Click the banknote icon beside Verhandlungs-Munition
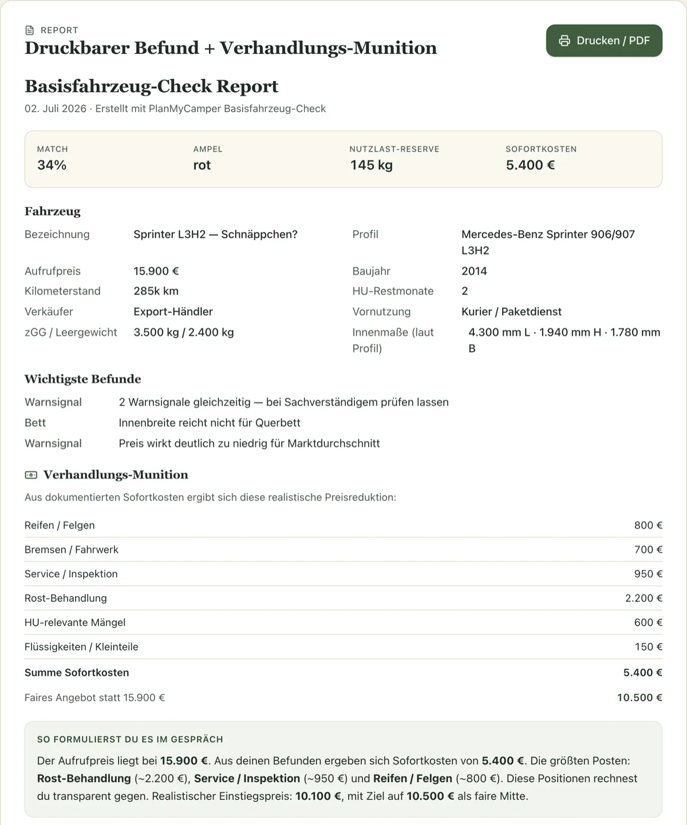Image resolution: width=687 pixels, height=825 pixels. (31, 475)
